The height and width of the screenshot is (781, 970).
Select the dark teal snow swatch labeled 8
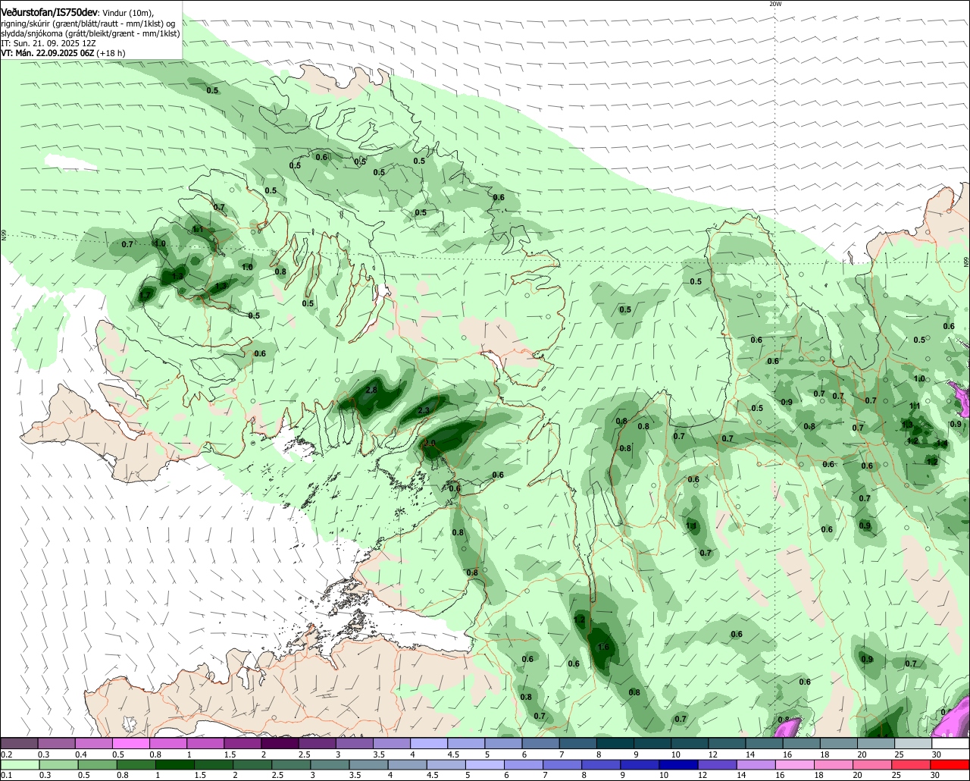[x=615, y=743]
